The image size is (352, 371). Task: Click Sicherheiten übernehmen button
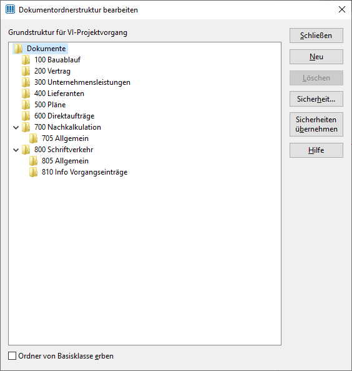[316, 125]
